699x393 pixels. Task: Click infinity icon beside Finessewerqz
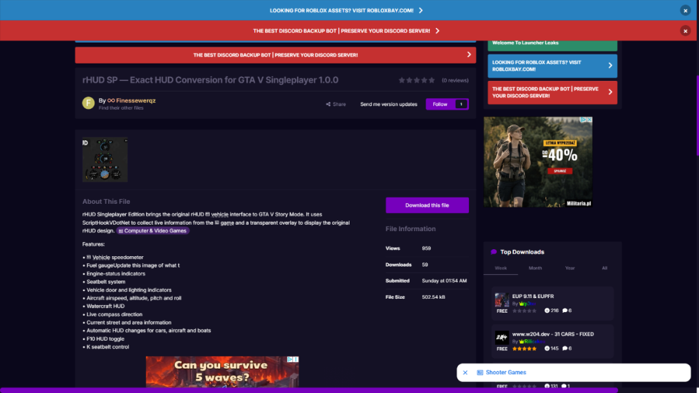[x=111, y=101]
